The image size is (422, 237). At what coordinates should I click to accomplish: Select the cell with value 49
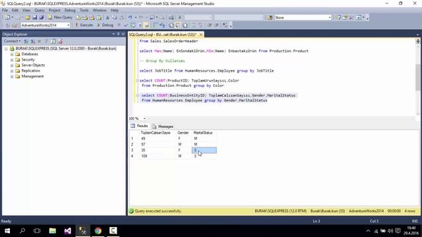click(x=158, y=139)
